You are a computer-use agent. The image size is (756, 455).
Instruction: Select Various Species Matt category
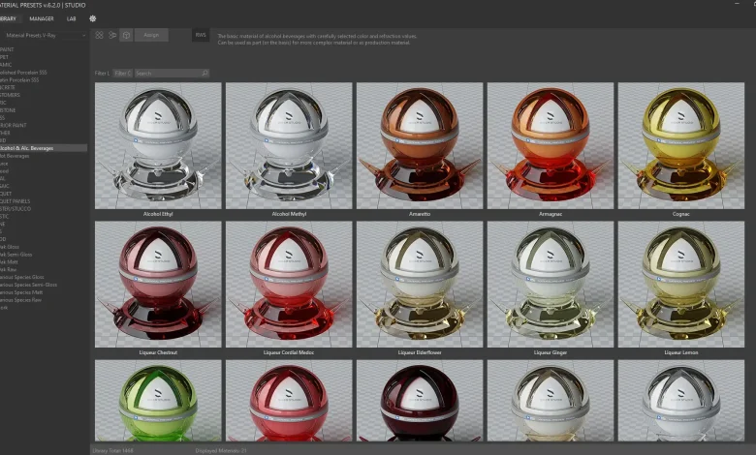[x=21, y=292]
